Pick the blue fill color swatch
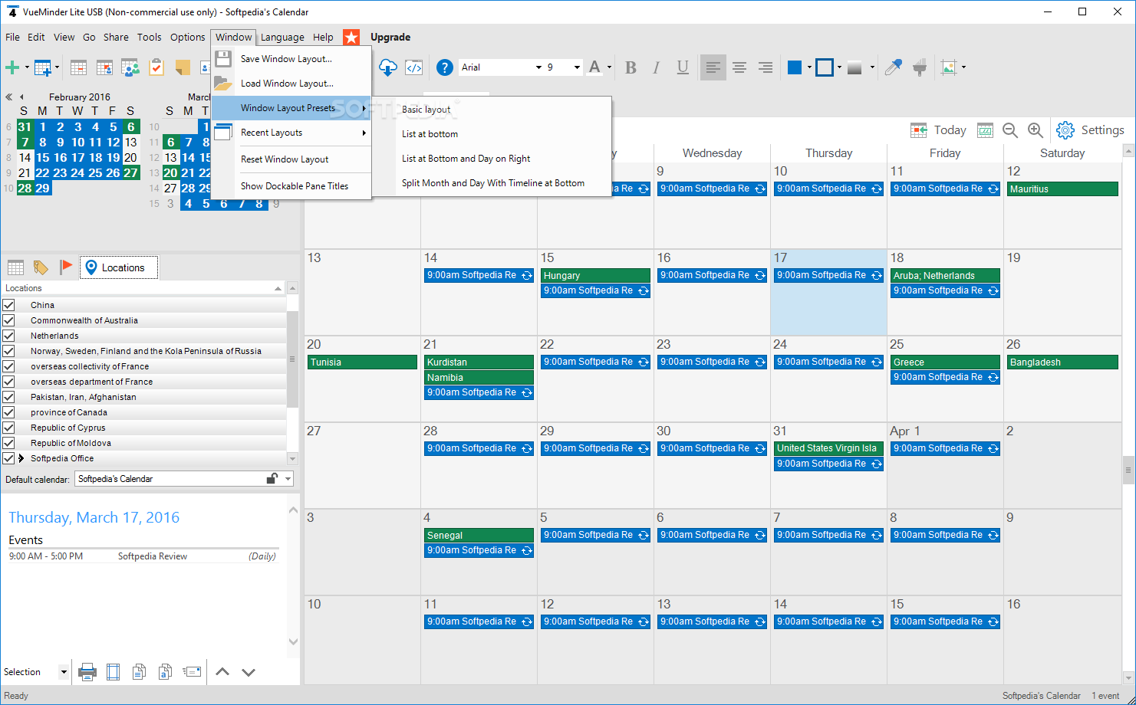The image size is (1136, 705). [795, 67]
